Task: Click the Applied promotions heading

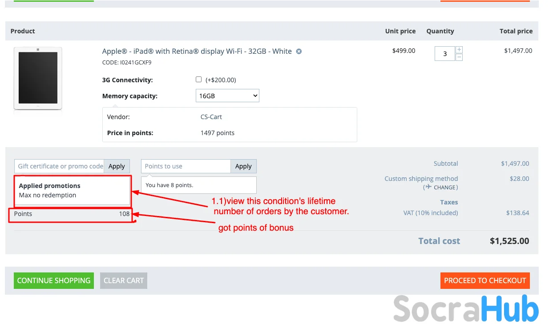Action: tap(50, 186)
